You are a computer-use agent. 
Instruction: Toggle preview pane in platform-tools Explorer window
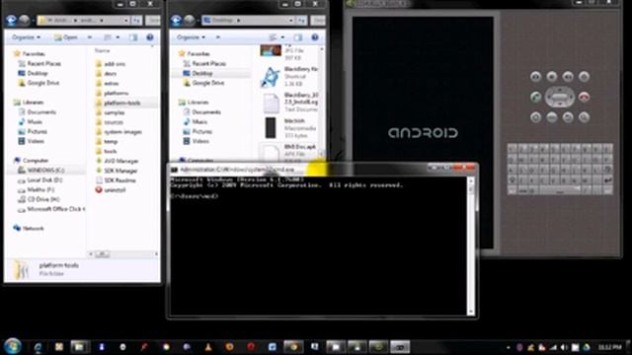point(133,37)
